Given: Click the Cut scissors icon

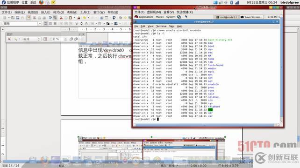Looking at the screenshot, I should [61, 18].
